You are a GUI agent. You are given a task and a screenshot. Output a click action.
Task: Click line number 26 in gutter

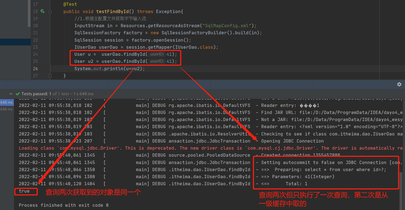[35, 69]
